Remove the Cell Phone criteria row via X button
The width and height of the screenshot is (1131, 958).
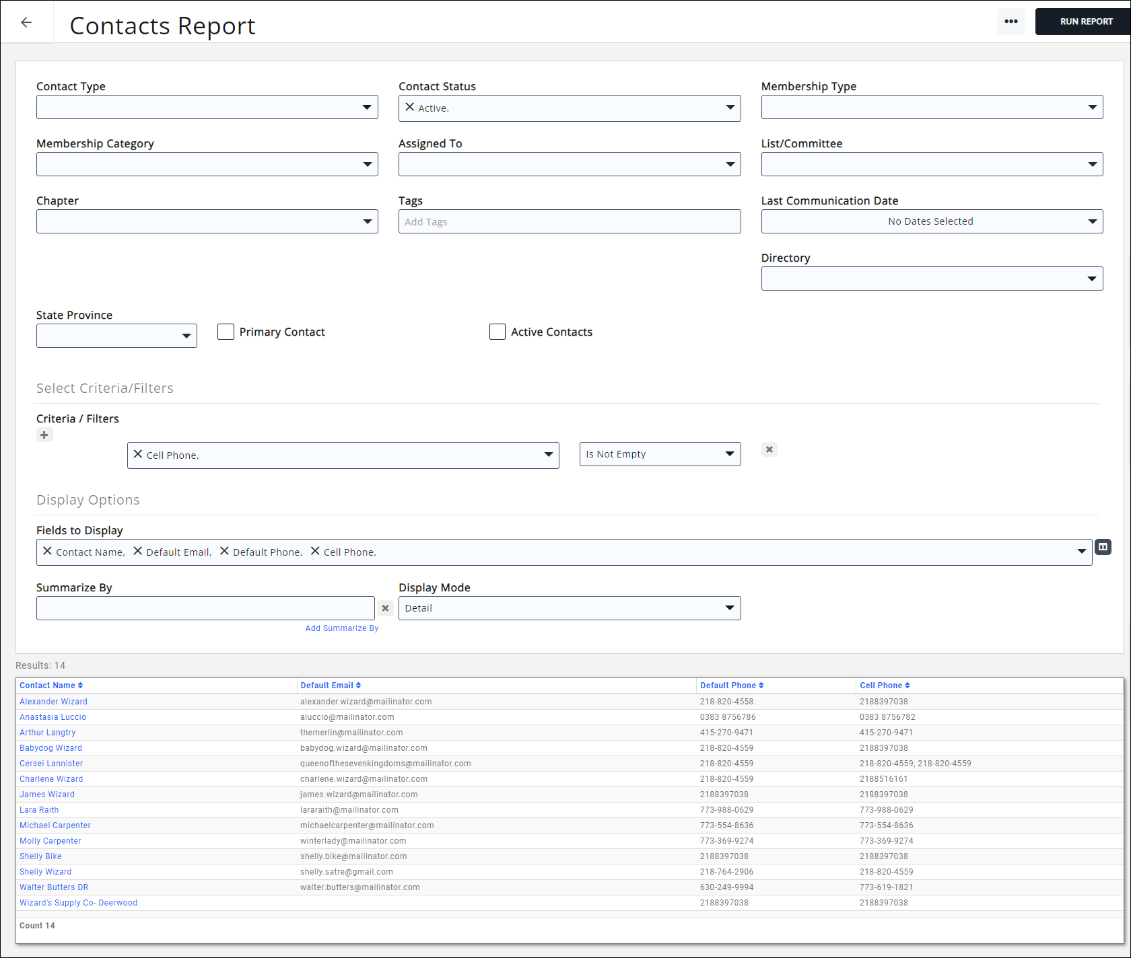[769, 449]
